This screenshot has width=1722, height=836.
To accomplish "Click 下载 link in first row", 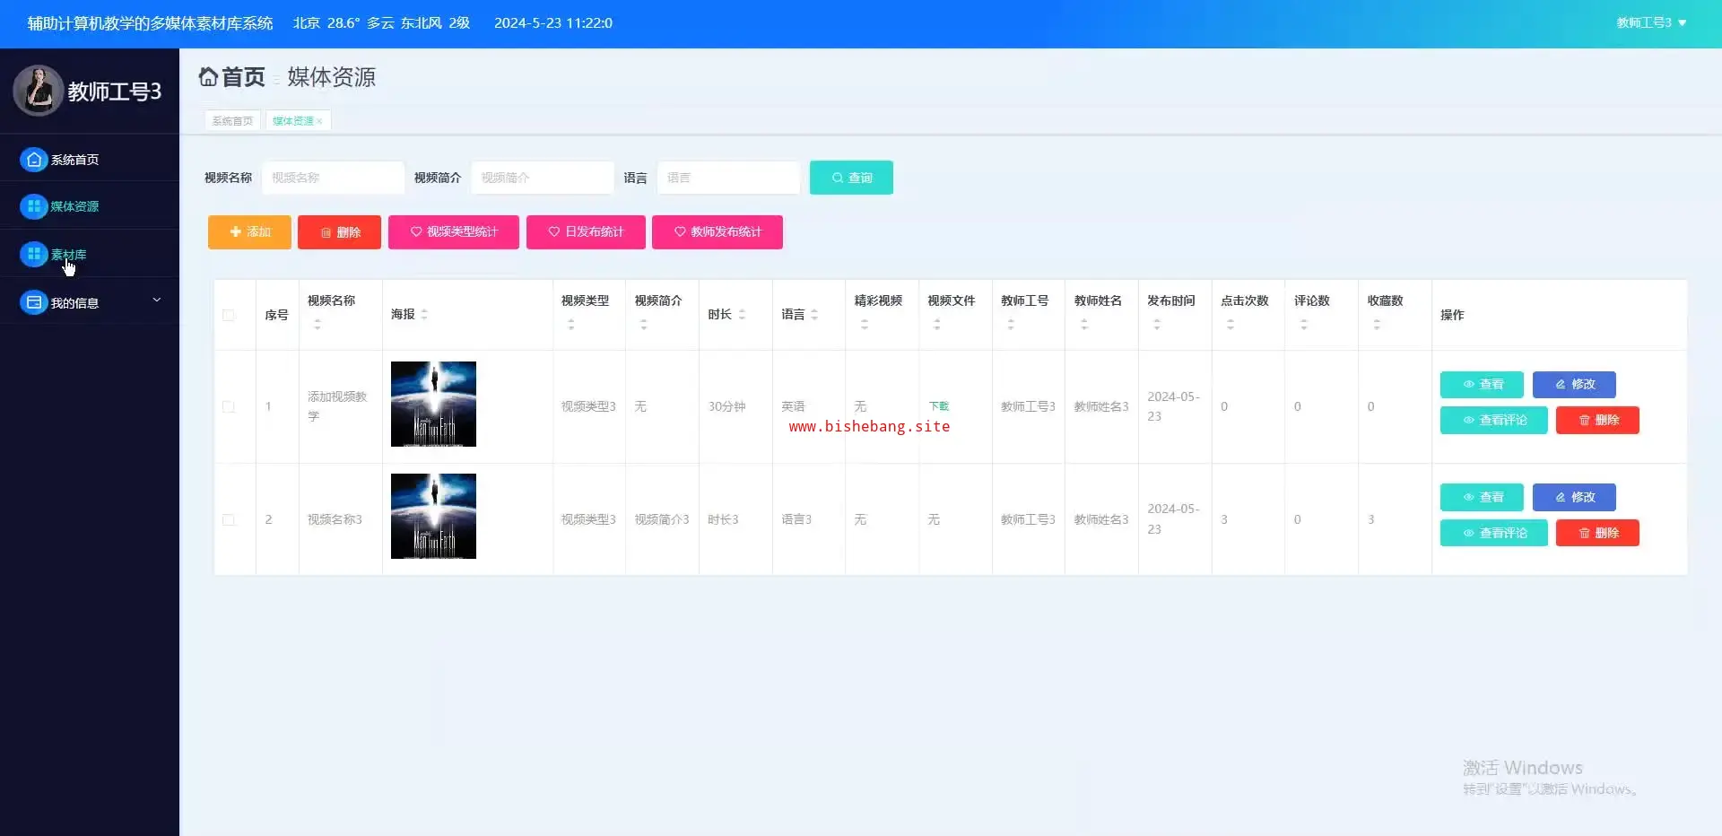I will pos(939,406).
